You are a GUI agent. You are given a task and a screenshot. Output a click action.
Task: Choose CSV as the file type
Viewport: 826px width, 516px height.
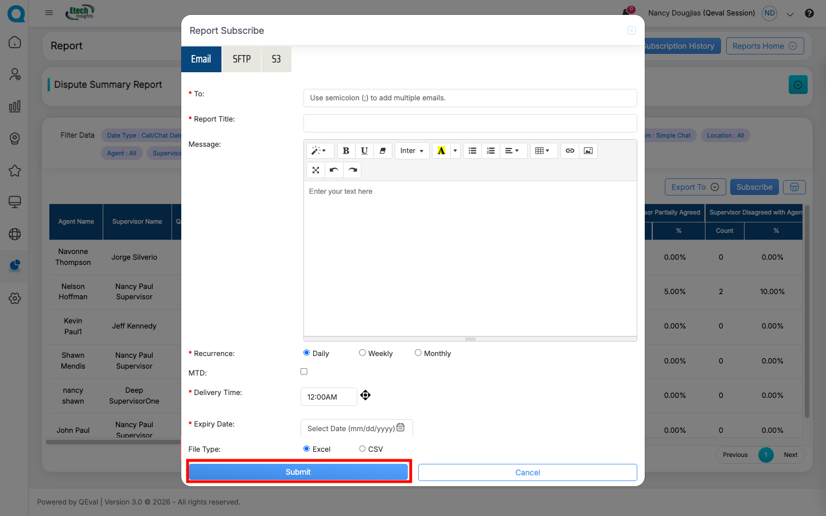coord(363,449)
